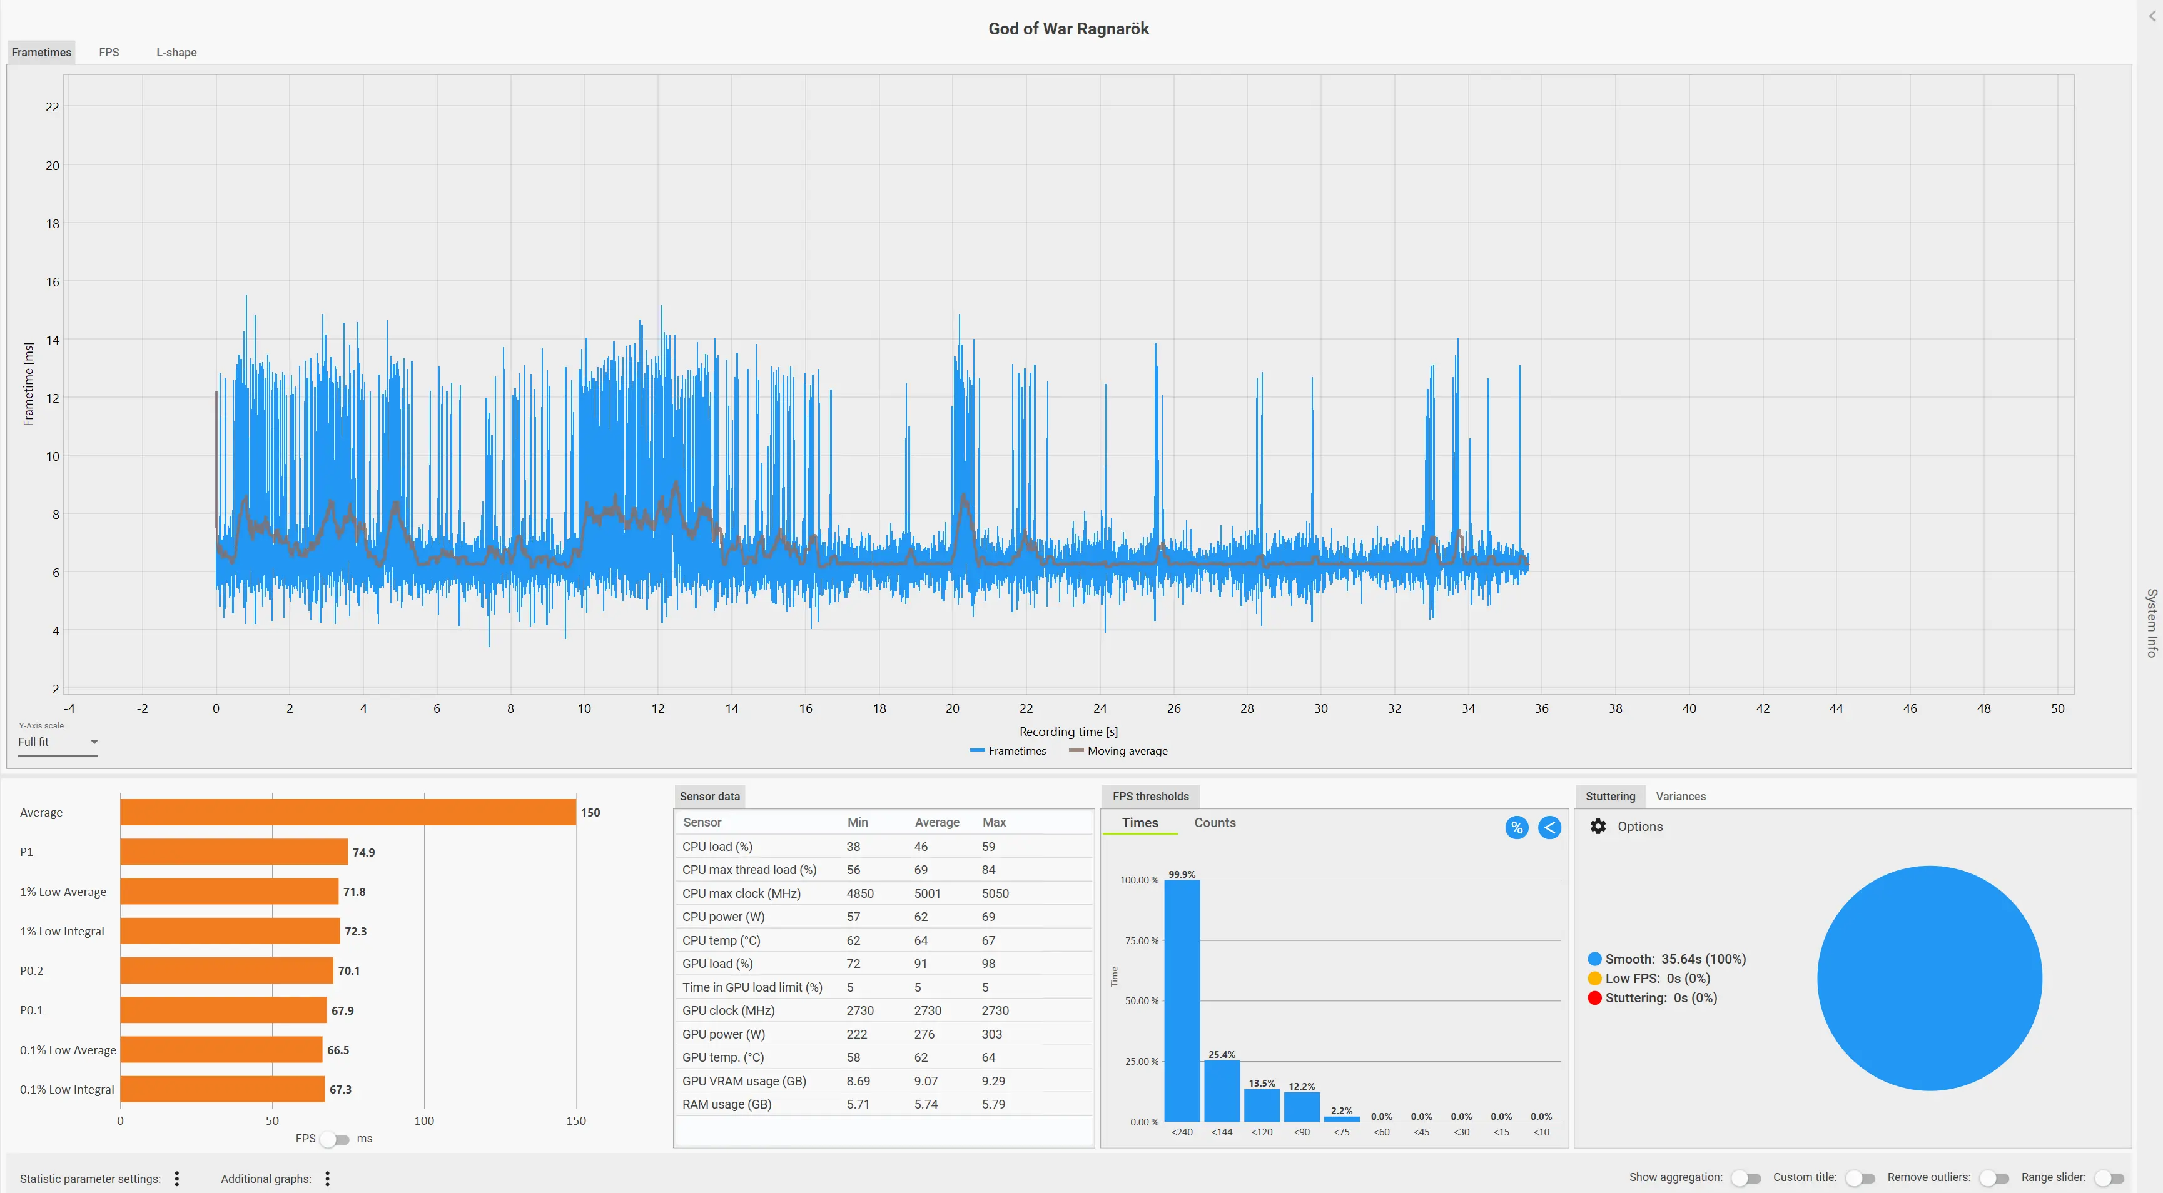Select the CPU power (W) row

pyautogui.click(x=884, y=917)
